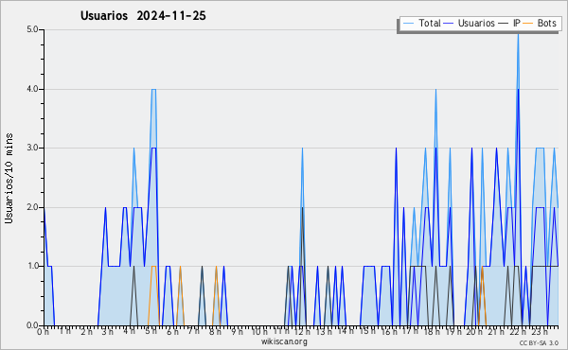The image size is (568, 350).
Task: Click the '22 h' x-axis label
Action: click(x=517, y=332)
